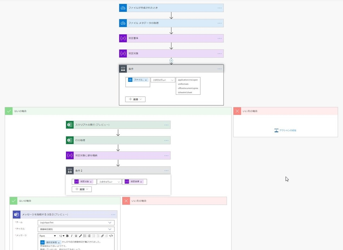The width and height of the screenshot is (343, 250).
Task: Apply italic in message editor
Action: click(x=72, y=236)
